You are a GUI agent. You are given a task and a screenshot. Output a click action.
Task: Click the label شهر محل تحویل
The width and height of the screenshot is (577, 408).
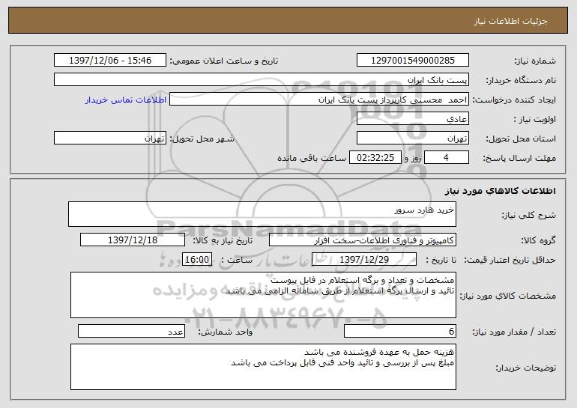click(x=202, y=138)
